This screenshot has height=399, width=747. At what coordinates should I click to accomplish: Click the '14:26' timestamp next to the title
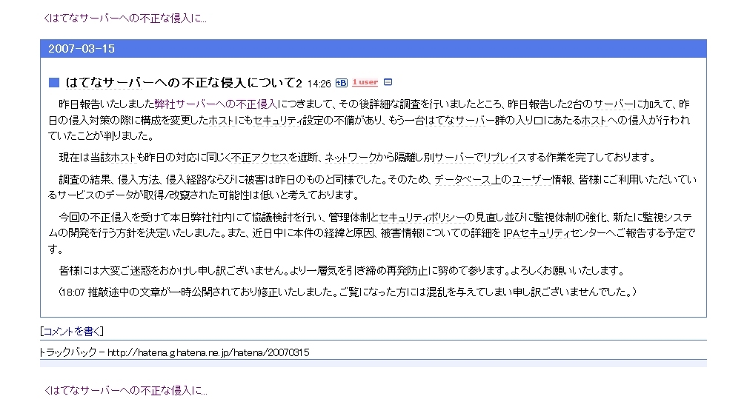pyautogui.click(x=319, y=84)
